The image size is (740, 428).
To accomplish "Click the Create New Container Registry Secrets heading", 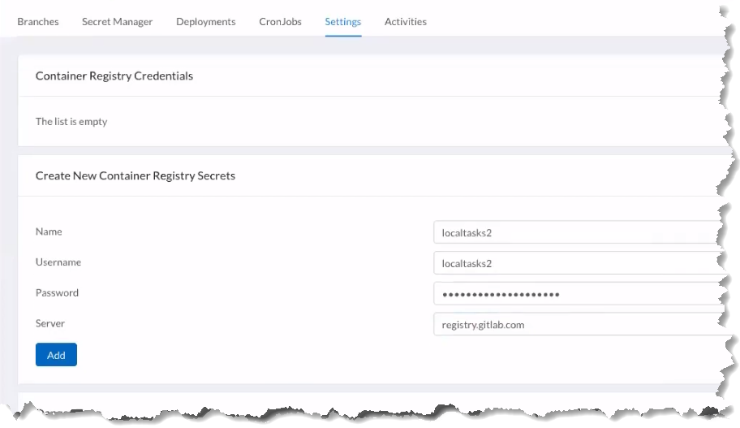I will coord(136,175).
